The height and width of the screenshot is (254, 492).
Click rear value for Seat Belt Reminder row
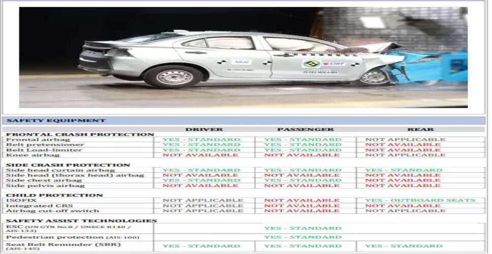(404, 246)
